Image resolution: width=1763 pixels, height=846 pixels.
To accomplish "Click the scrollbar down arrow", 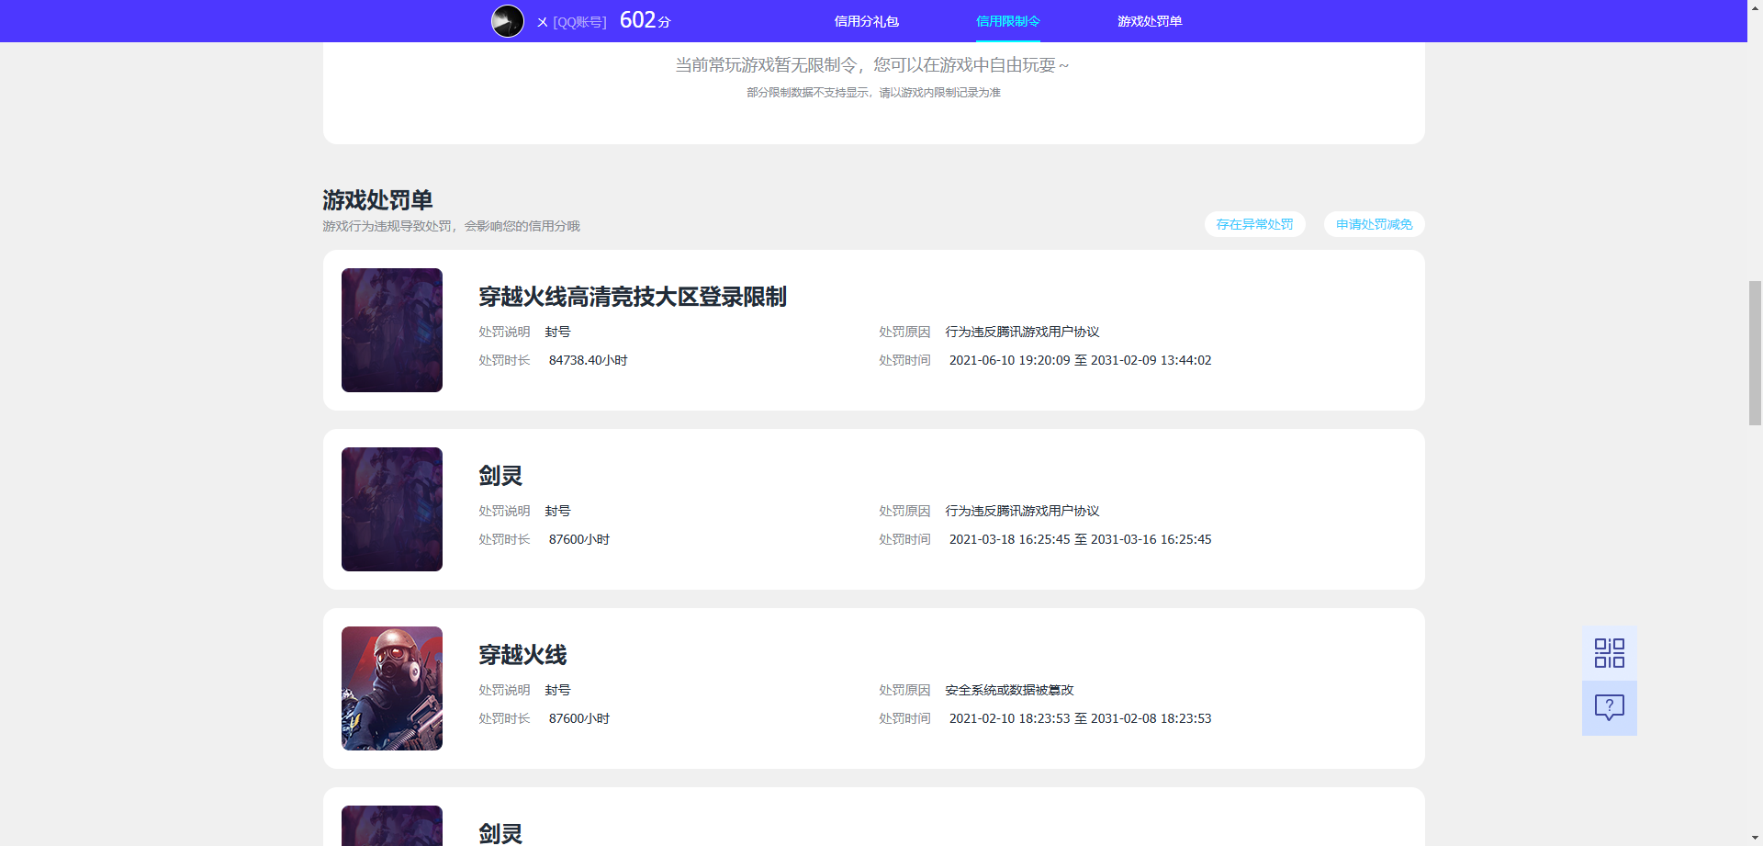I will pyautogui.click(x=1755, y=838).
